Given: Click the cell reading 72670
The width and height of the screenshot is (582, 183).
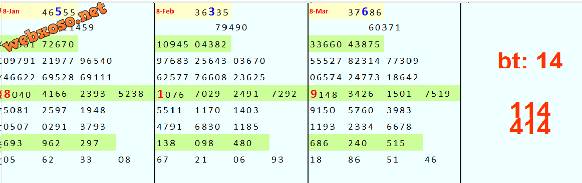Looking at the screenshot, I should pyautogui.click(x=59, y=45).
